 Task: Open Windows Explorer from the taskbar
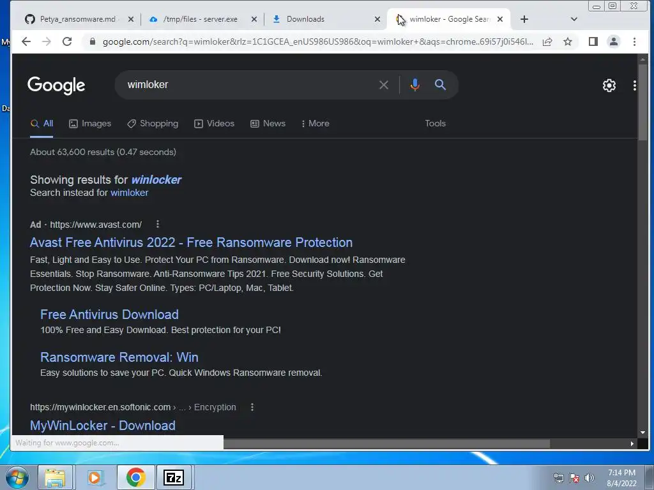tap(55, 477)
